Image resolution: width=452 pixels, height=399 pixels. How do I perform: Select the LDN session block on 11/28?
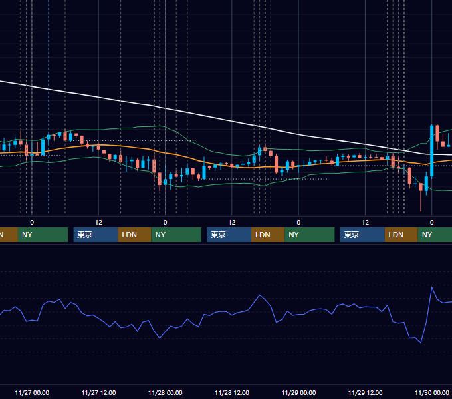click(268, 235)
